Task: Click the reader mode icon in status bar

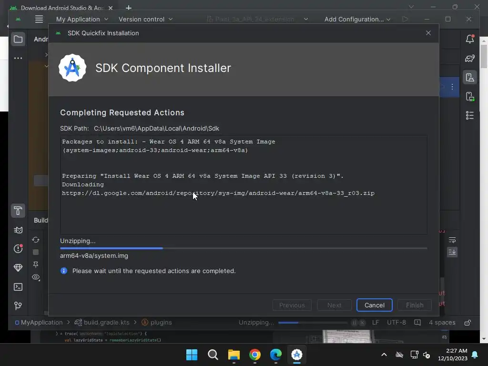Action: [x=417, y=323]
